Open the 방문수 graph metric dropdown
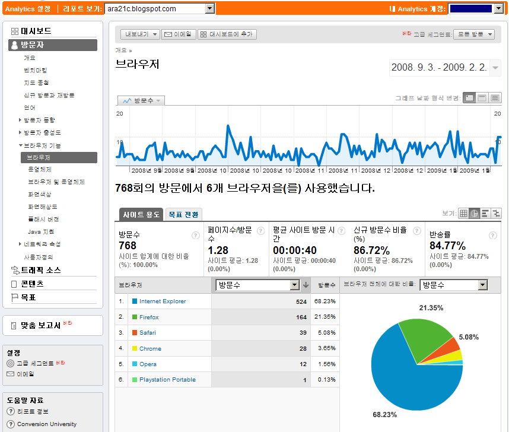 tap(141, 101)
